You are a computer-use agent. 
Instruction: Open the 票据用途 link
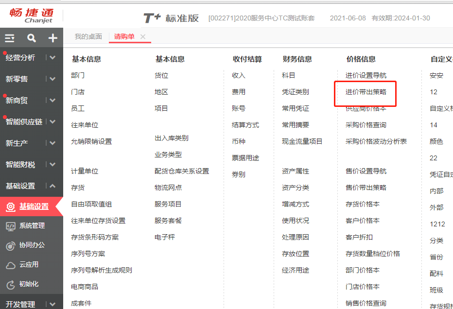245,158
